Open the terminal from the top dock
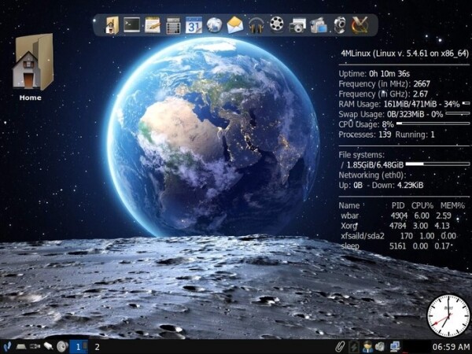Viewport: 472px width, 354px height. [x=132, y=25]
